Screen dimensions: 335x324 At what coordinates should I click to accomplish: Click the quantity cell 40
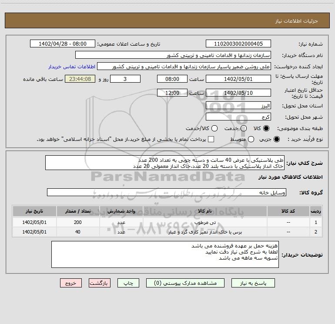pyautogui.click(x=78, y=232)
